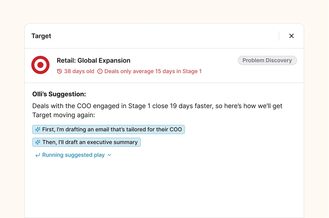The width and height of the screenshot is (329, 218).
Task: Open the "Running suggested play" link
Action: 73,155
